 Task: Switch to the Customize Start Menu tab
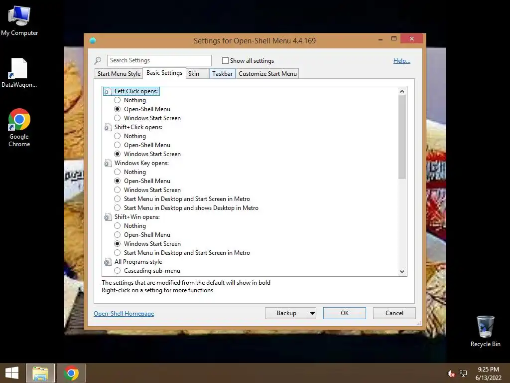(x=267, y=74)
